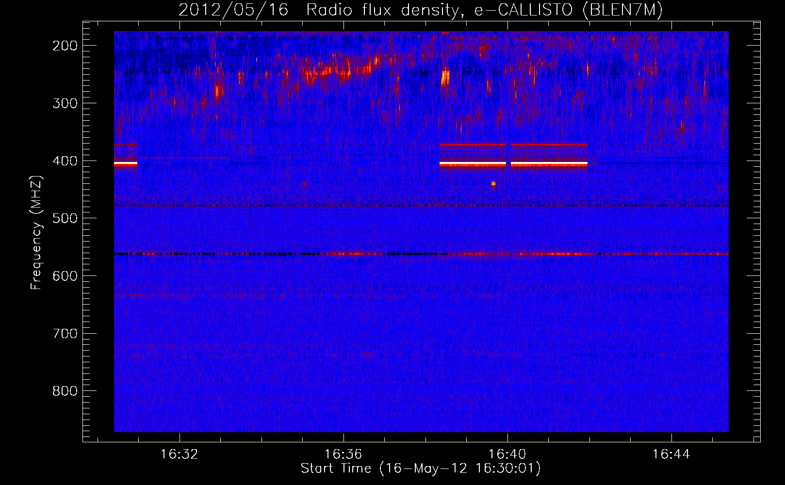Viewport: 785px width, 485px height.
Task: Click the small orange spot below the 400 MHz band
Action: pos(493,184)
